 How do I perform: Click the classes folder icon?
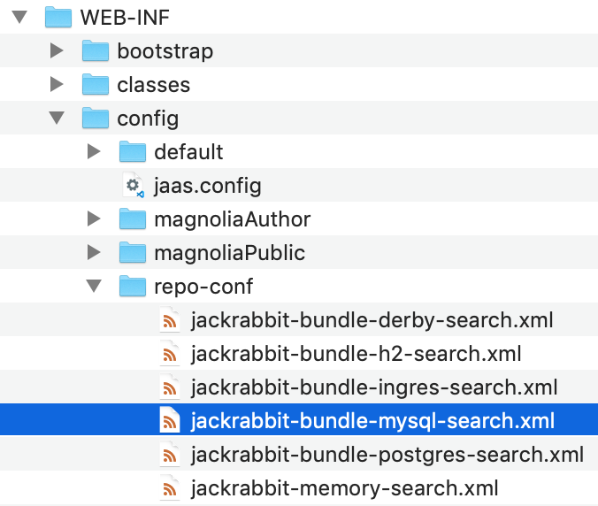(x=96, y=84)
